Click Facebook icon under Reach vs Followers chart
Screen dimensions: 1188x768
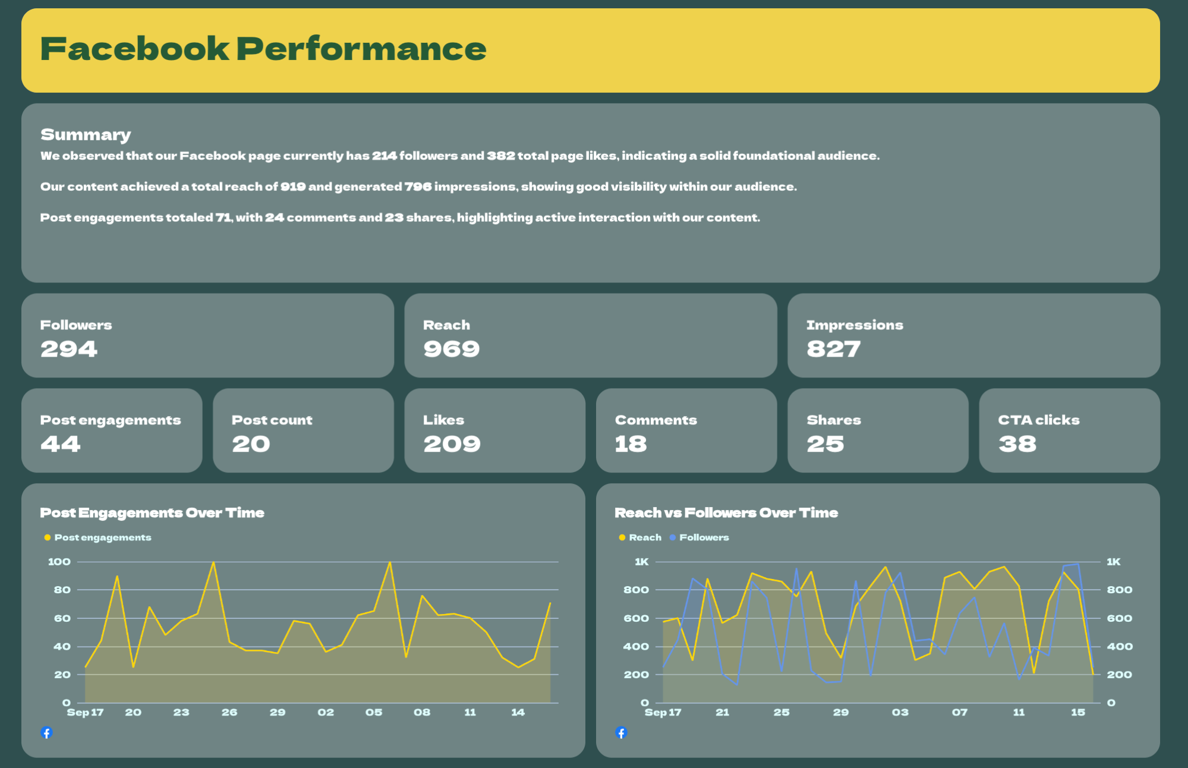pos(621,732)
